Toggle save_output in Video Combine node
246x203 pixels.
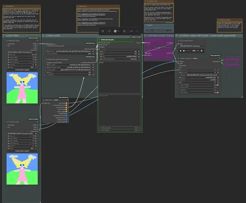click(x=199, y=92)
